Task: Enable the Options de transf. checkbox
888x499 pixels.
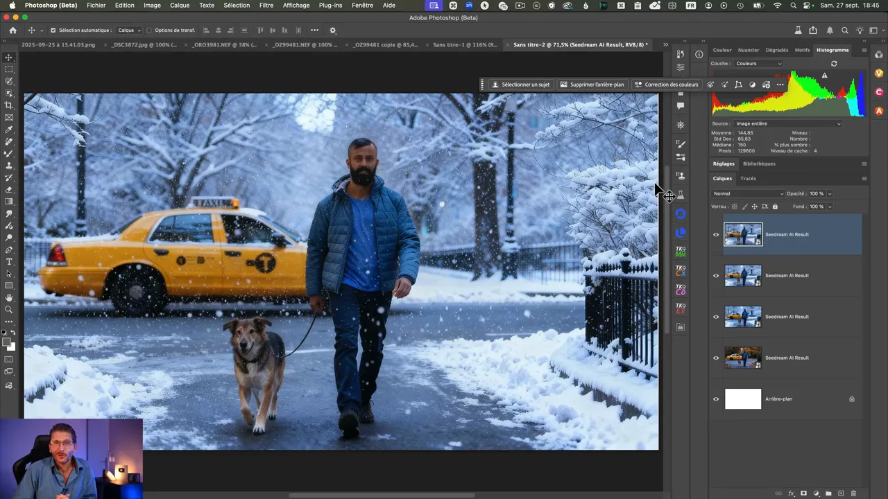Action: coord(149,30)
